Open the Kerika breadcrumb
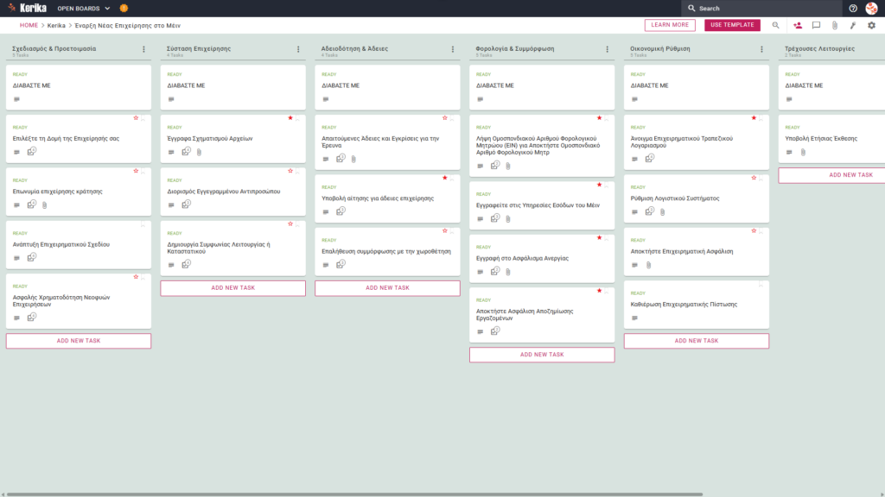 click(56, 25)
